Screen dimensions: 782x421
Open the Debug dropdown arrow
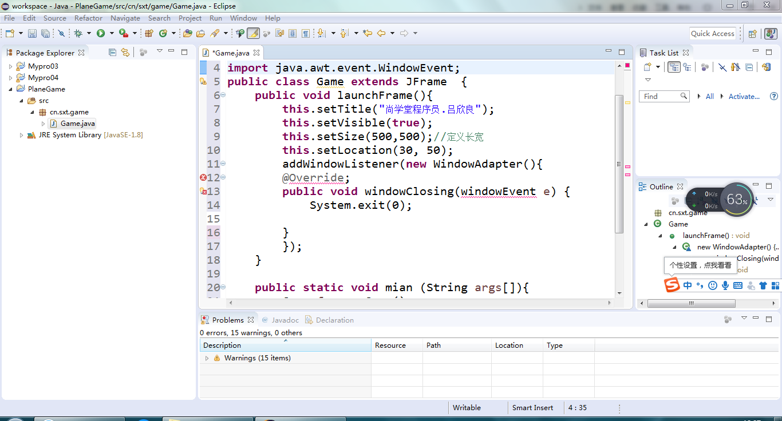pyautogui.click(x=89, y=33)
